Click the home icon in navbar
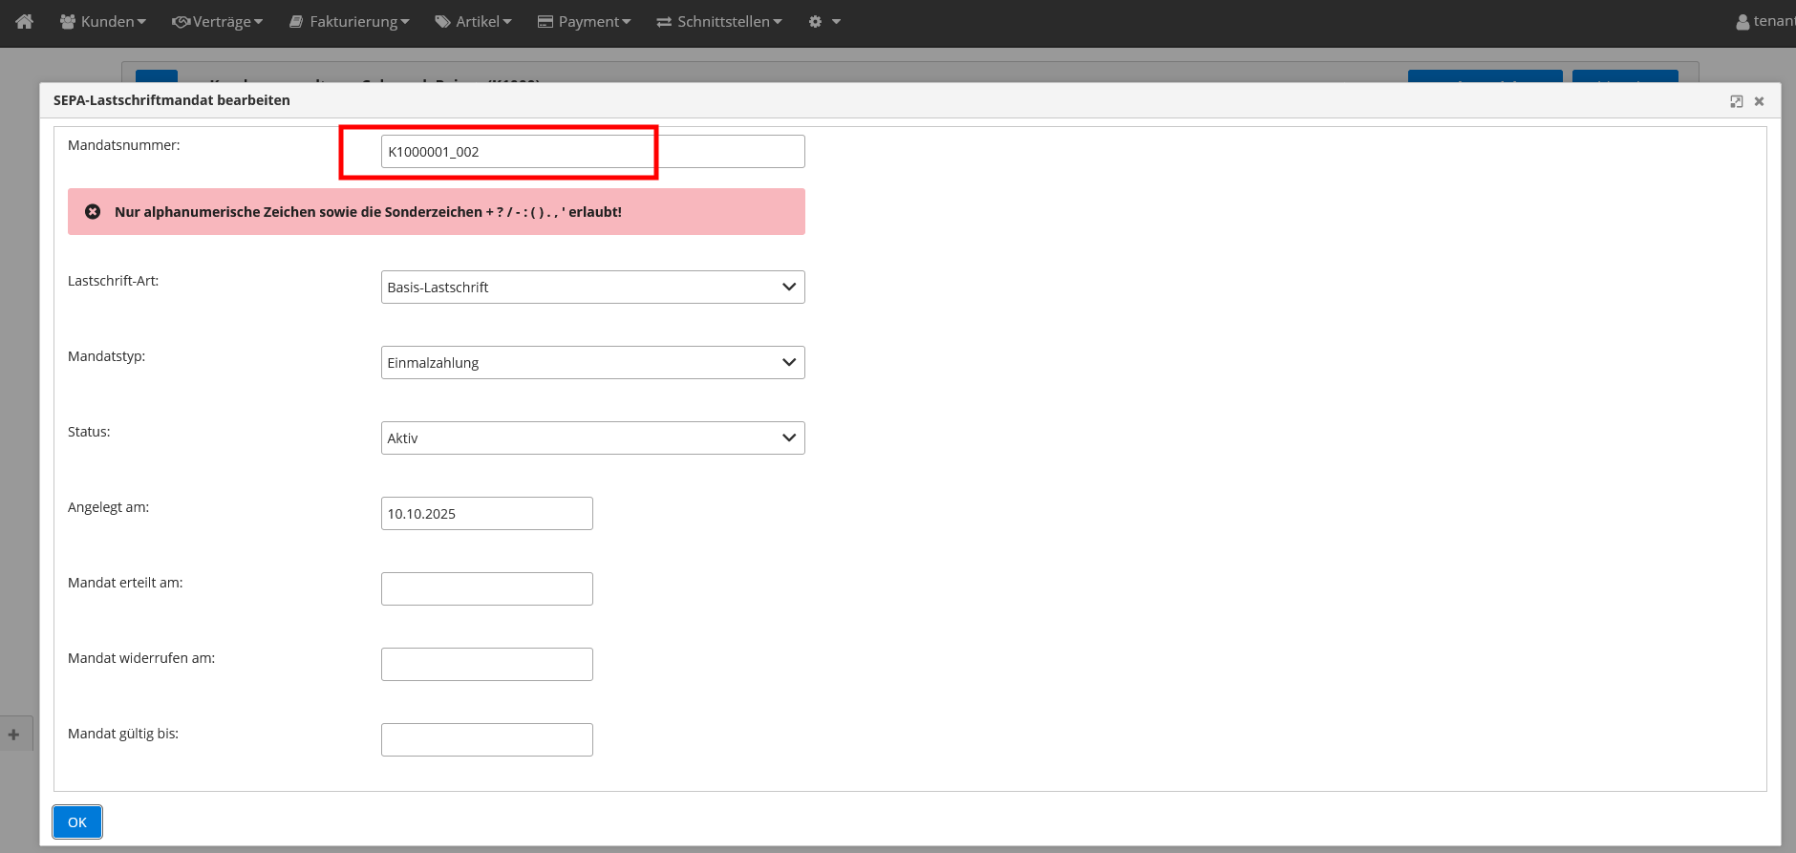The height and width of the screenshot is (853, 1796). (25, 21)
